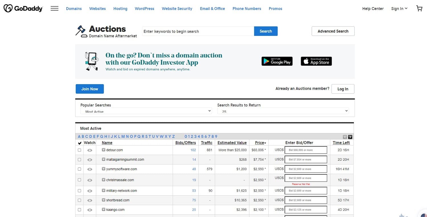Click previous results page arrow

point(345,137)
